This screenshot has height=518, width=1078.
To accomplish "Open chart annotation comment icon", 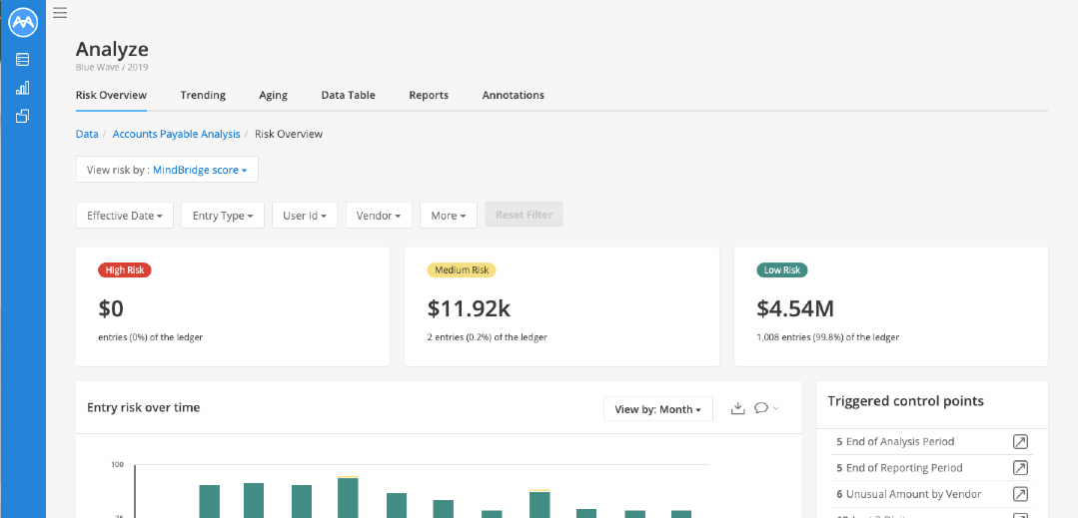I will click(761, 408).
